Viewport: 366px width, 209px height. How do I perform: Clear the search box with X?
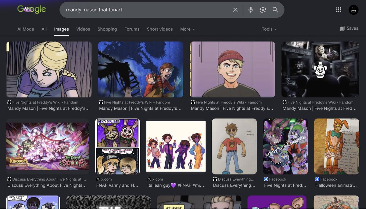pos(235,10)
